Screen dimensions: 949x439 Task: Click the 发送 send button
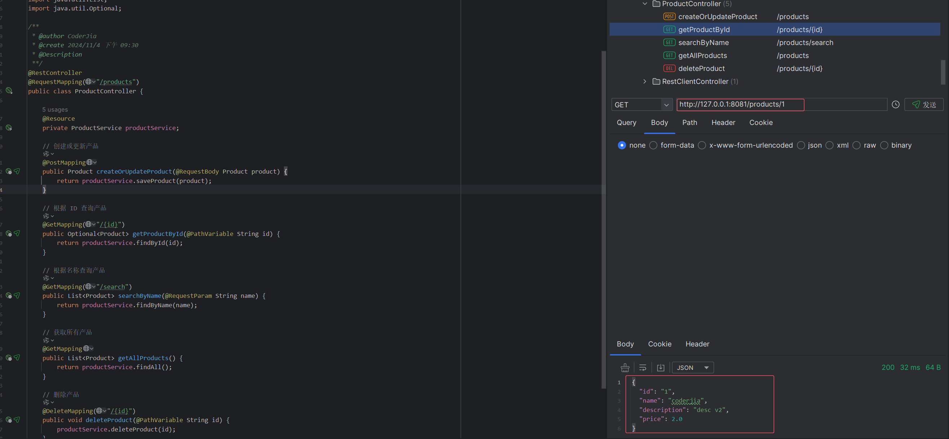click(923, 104)
